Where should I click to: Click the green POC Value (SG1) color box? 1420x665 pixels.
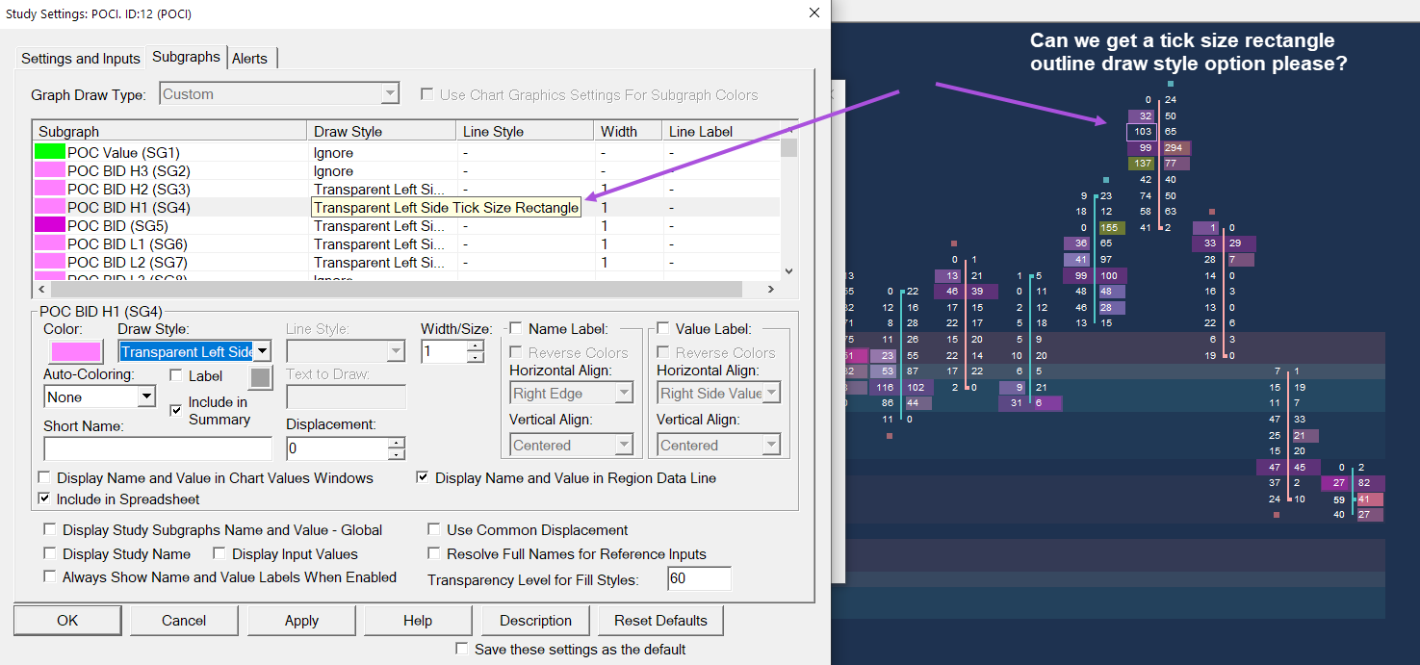49,152
